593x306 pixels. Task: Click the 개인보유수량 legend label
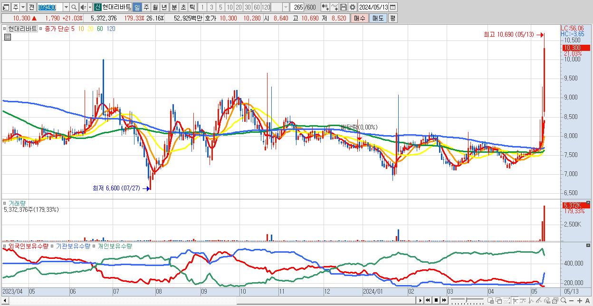115,246
